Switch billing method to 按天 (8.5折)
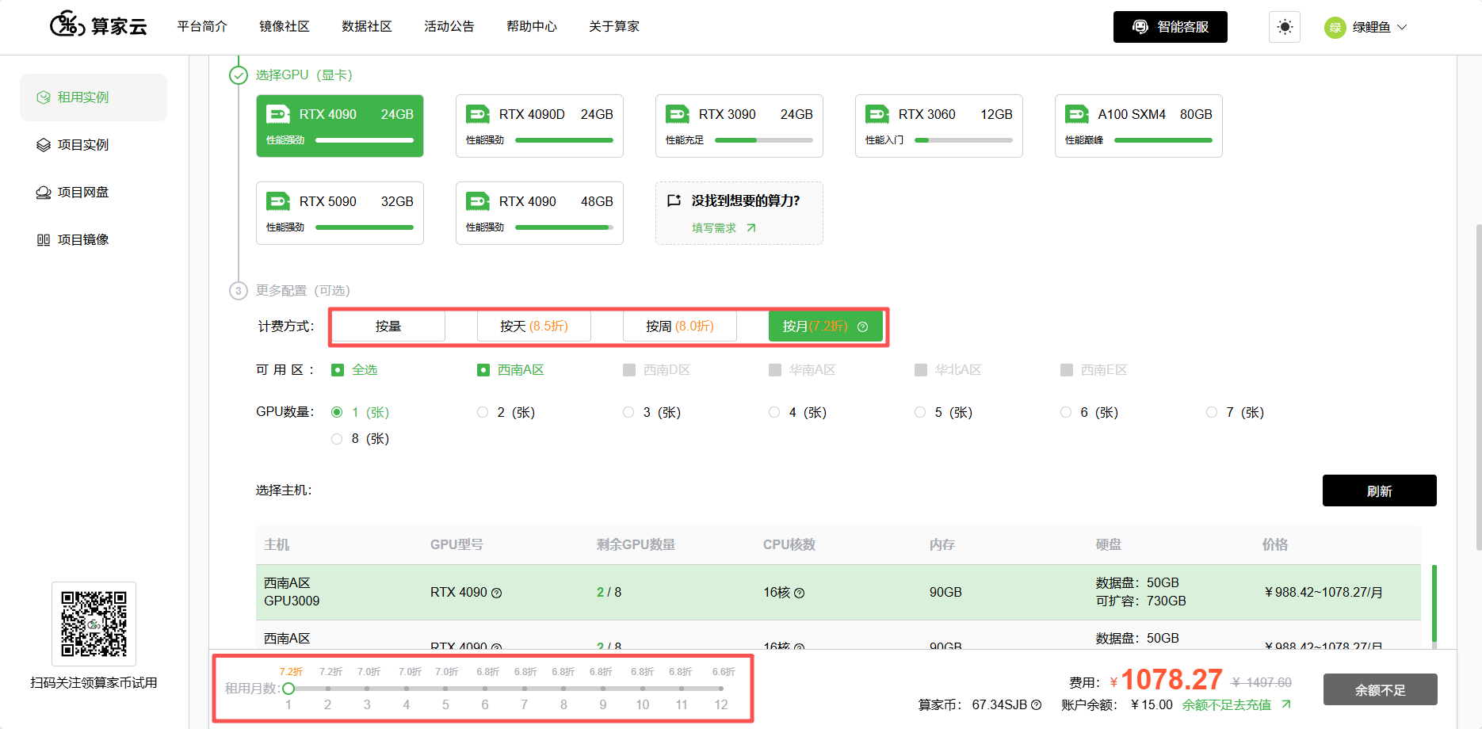Viewport: 1482px width, 729px height. [x=534, y=326]
